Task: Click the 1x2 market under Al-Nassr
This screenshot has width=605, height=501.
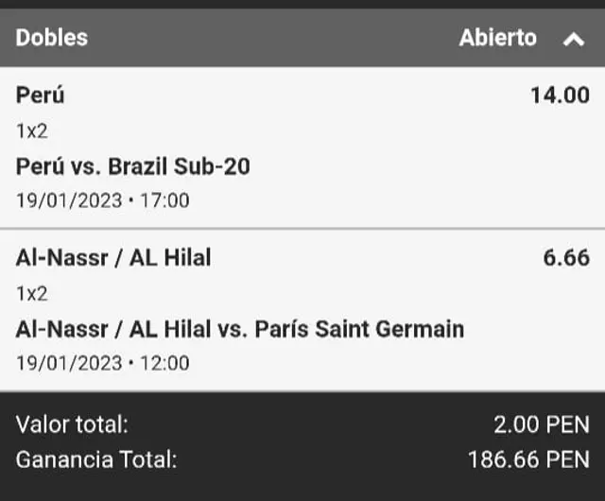Action: click(32, 293)
